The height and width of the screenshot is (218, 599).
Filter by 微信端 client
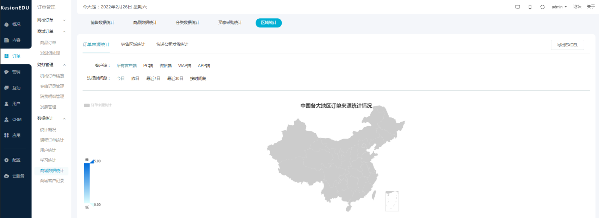click(166, 66)
